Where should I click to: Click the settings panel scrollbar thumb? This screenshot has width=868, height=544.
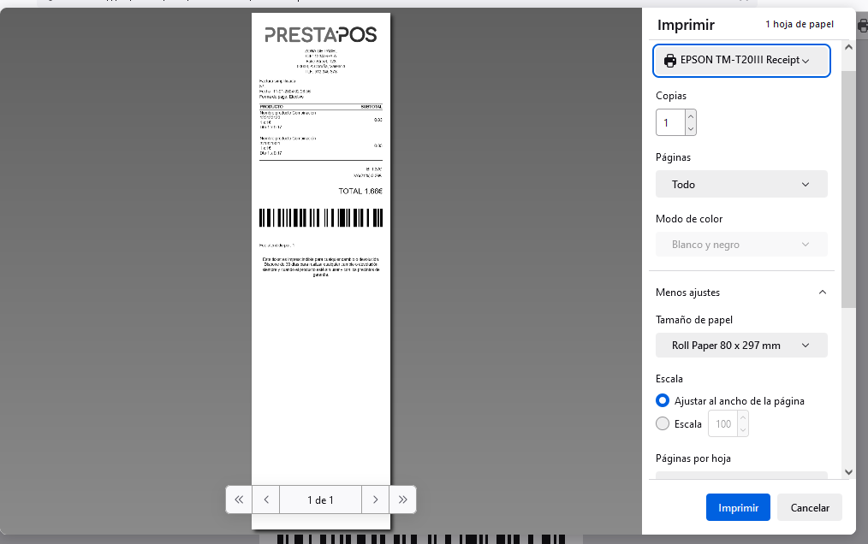click(848, 189)
